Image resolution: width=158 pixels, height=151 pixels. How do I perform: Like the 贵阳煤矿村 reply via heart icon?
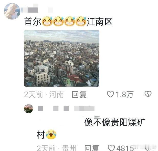[111, 148]
